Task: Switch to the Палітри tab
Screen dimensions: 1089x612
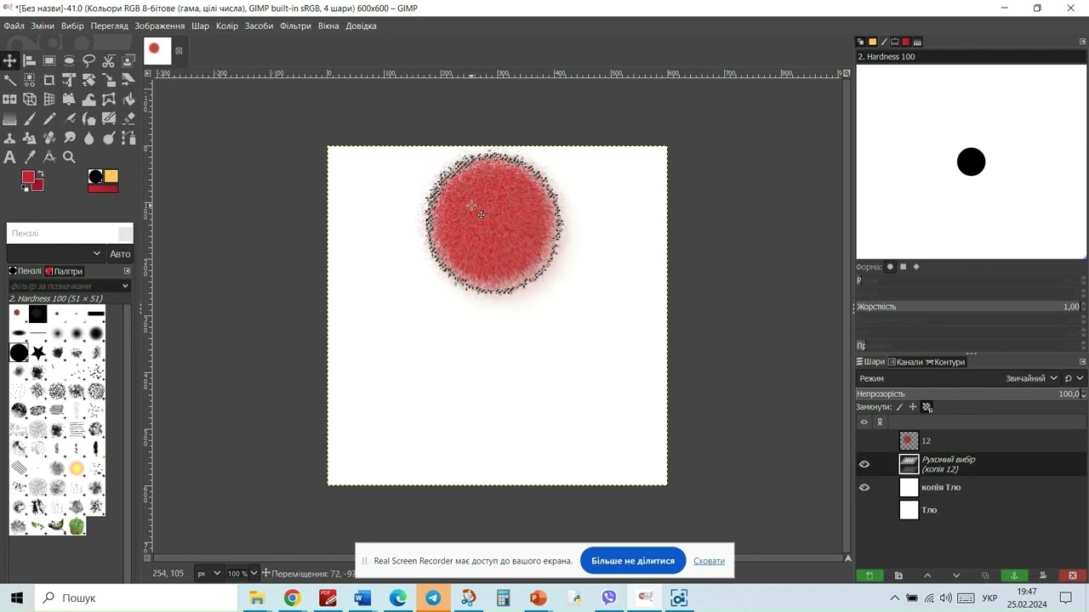Action: coord(64,271)
